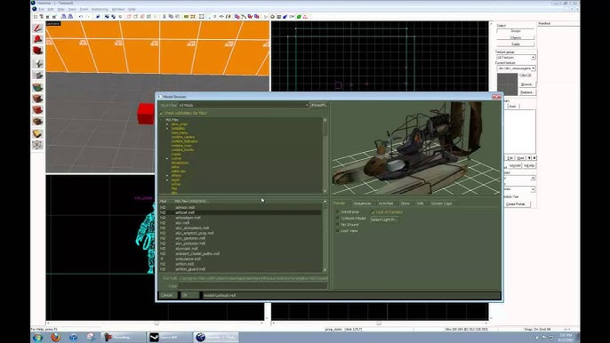Select the Magnify tool
This screenshot has width=610, height=343.
[x=37, y=39]
